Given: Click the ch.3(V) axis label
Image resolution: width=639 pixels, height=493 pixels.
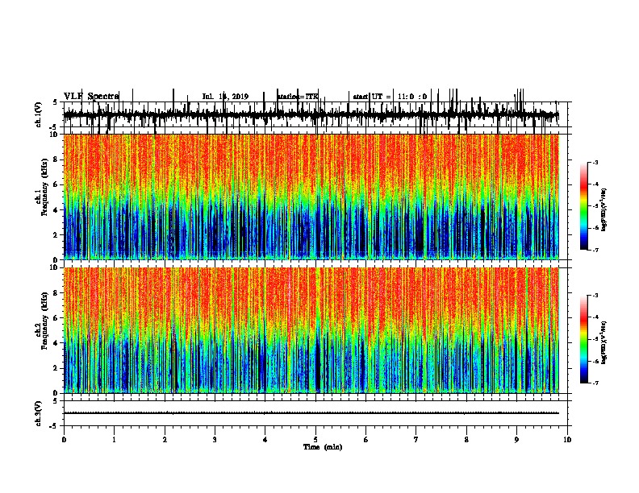Looking at the screenshot, I should (x=39, y=413).
